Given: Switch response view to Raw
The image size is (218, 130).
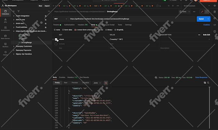Looking at the screenshot, I should pyautogui.click(x=66, y=83).
